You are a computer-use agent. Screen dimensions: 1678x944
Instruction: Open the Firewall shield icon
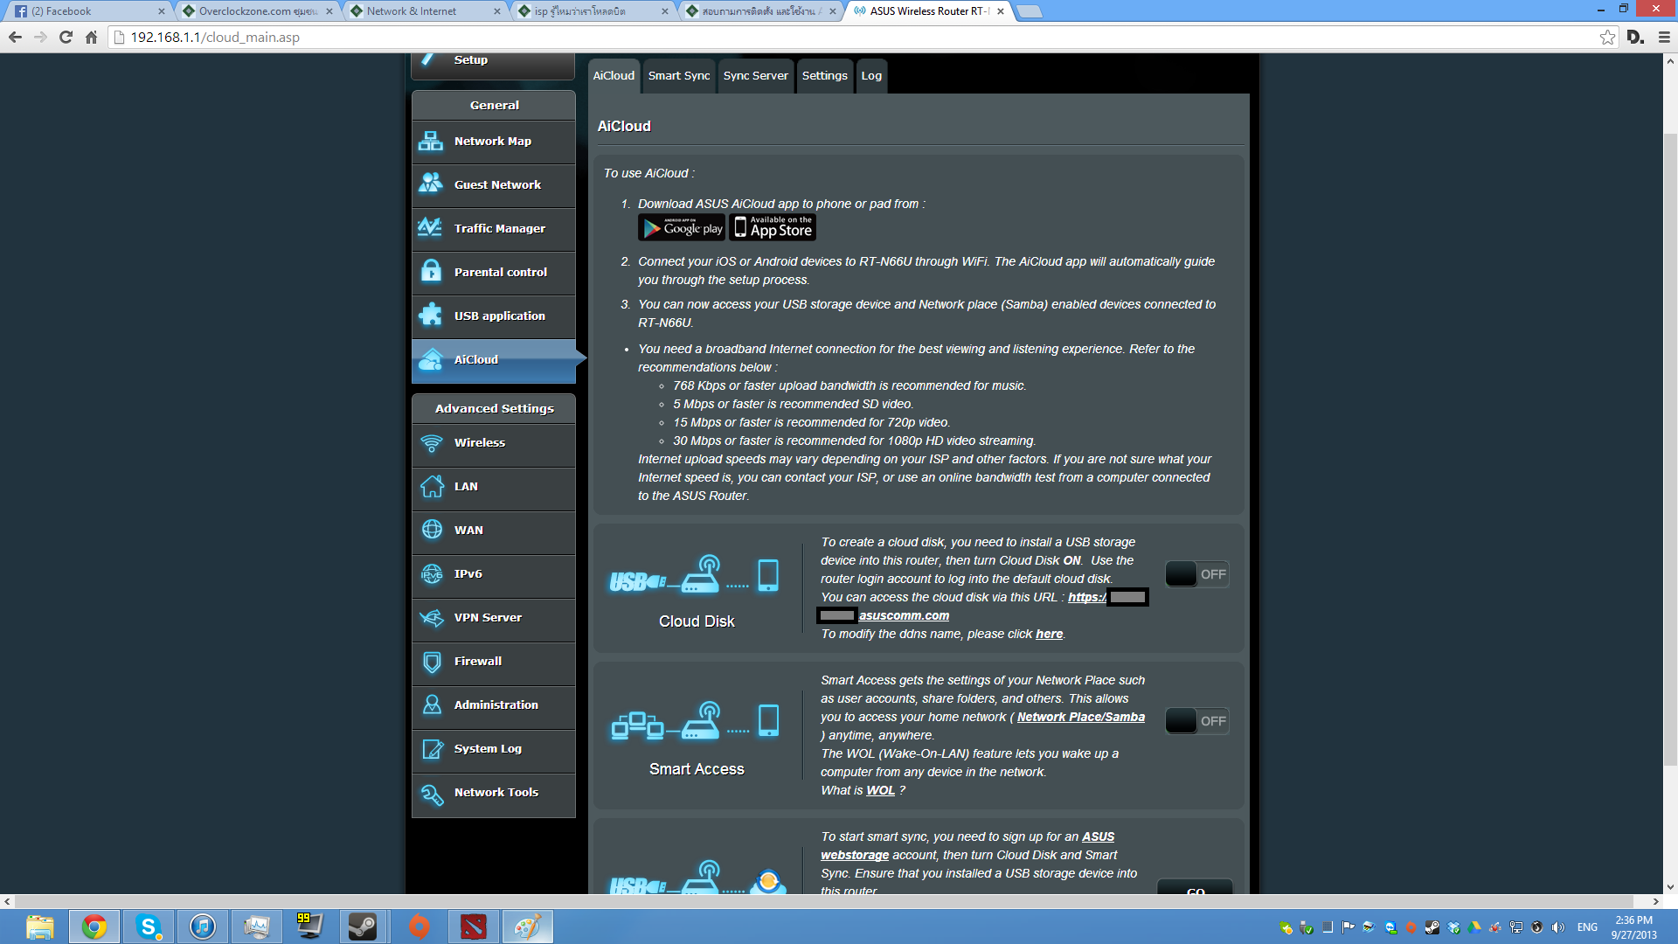pyautogui.click(x=431, y=662)
